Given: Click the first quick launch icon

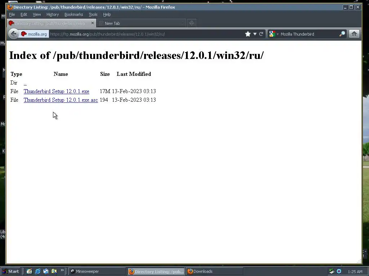Looking at the screenshot, I should 29,271.
